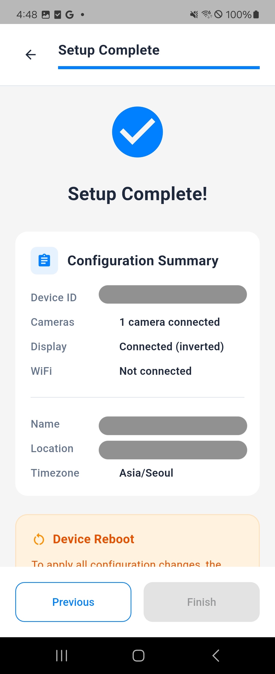This screenshot has height=674, width=275.
Task: Tap the redacted Name value
Action: tap(173, 426)
